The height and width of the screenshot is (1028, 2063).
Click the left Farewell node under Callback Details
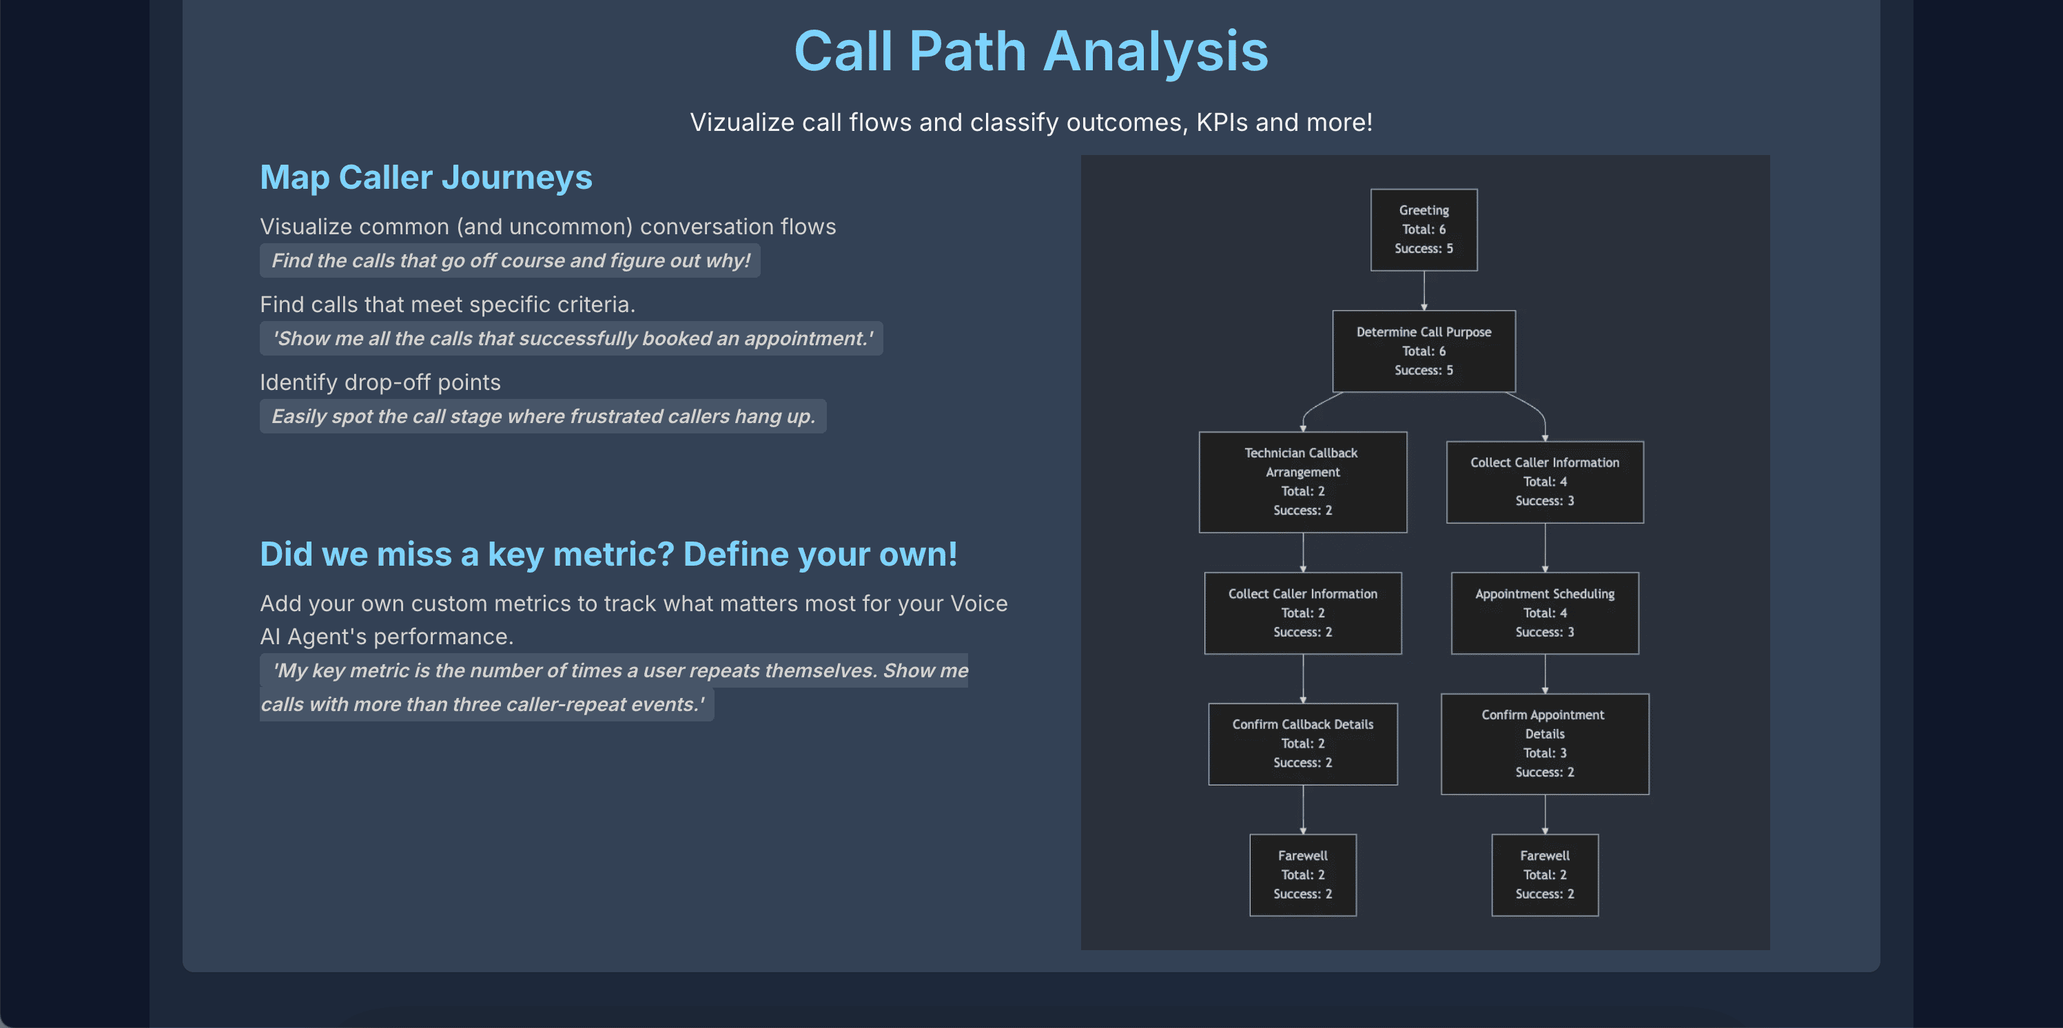(x=1302, y=875)
